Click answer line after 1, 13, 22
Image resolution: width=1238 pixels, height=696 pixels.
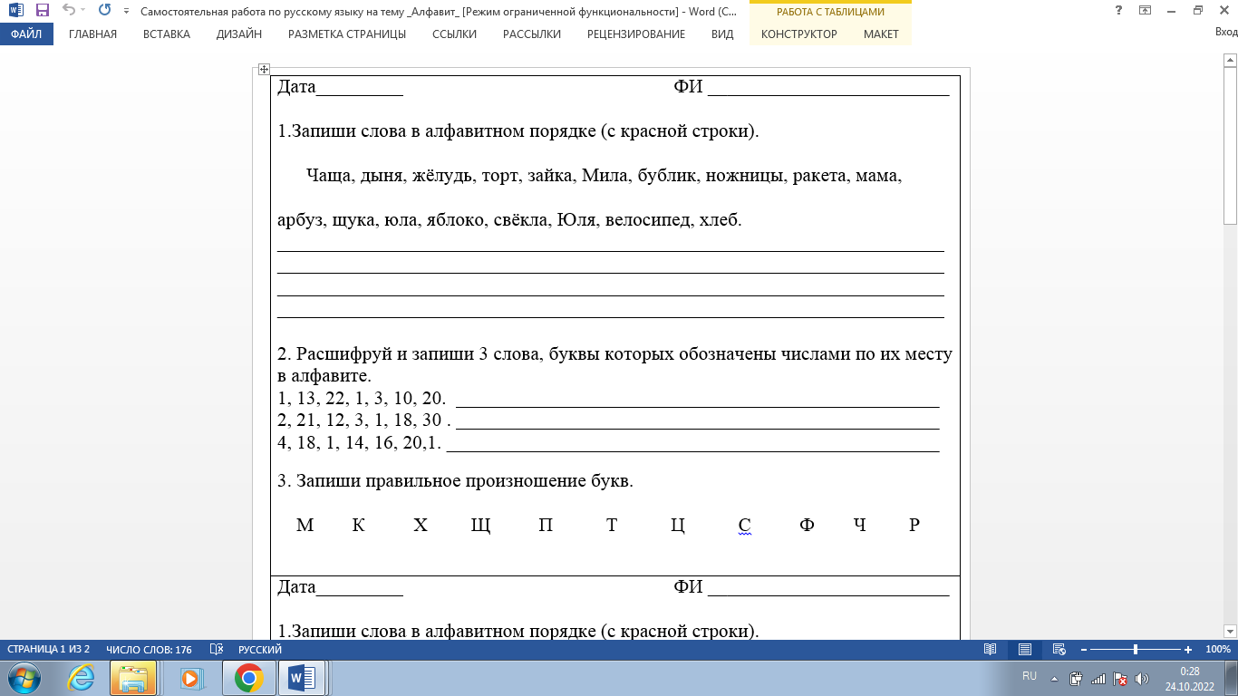click(697, 400)
